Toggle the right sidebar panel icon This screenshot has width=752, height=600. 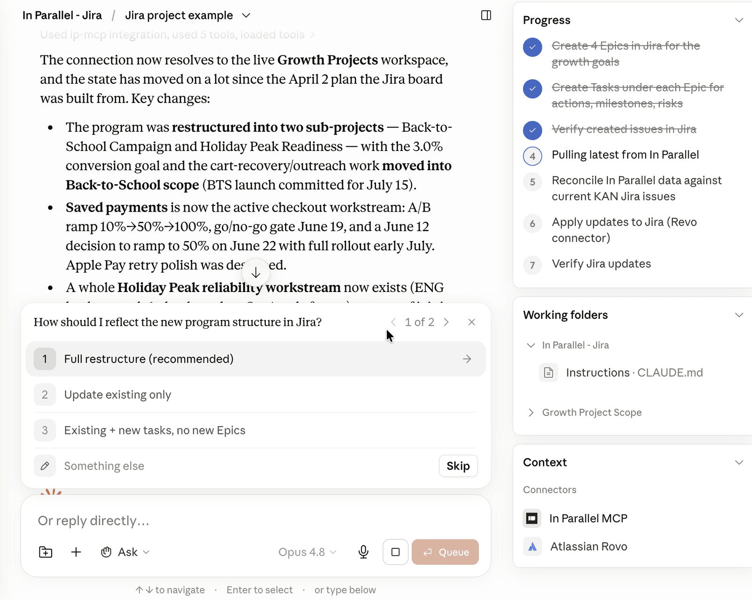[x=486, y=16]
